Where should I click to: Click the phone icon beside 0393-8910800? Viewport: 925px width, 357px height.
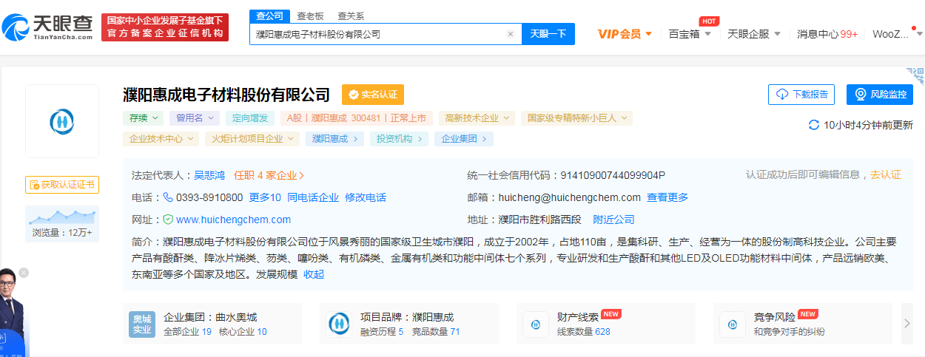tap(168, 197)
